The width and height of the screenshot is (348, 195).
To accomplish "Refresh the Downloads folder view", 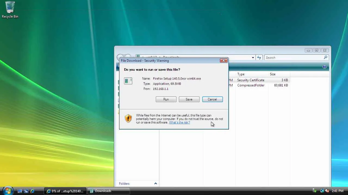I will coord(259,57).
